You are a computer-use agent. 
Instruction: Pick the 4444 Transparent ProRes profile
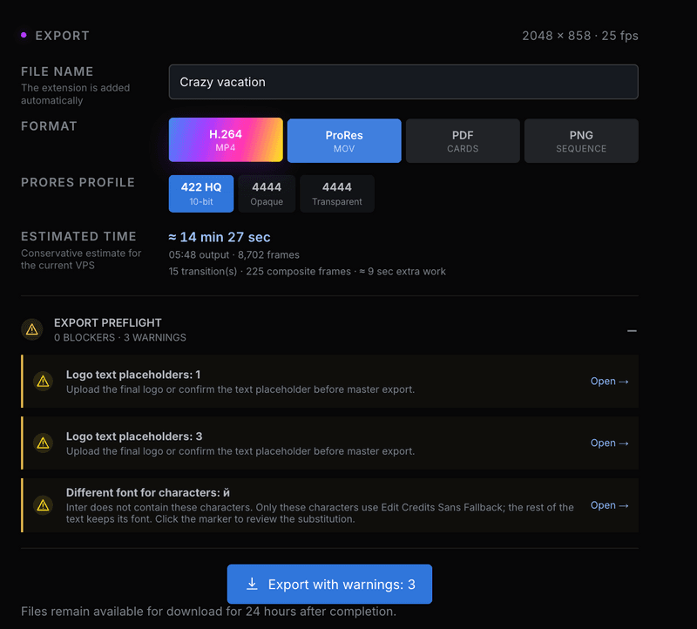[337, 193]
